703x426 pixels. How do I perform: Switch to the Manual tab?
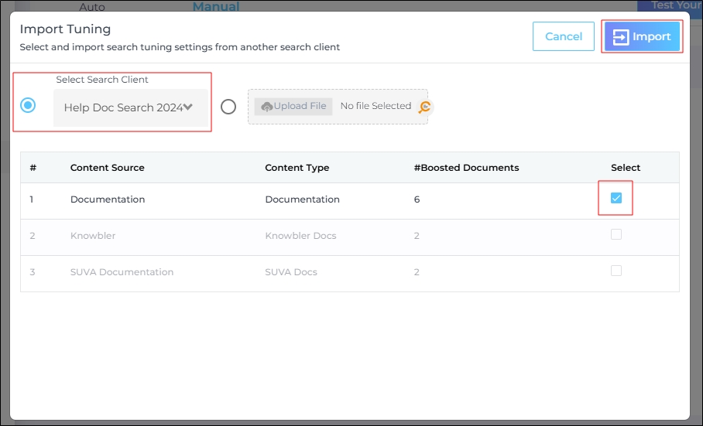pyautogui.click(x=216, y=6)
